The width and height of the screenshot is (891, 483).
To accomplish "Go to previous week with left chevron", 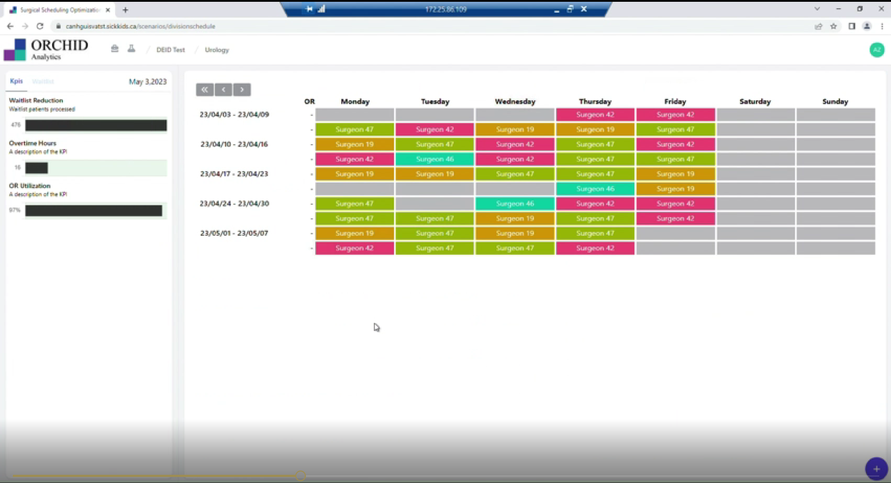I will (x=223, y=90).
